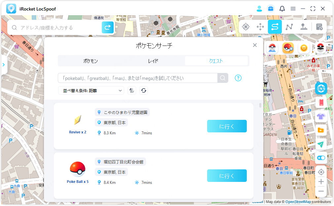This screenshot has width=334, height=206.
Task: Open the orange import folder icon
Action: 321,130
